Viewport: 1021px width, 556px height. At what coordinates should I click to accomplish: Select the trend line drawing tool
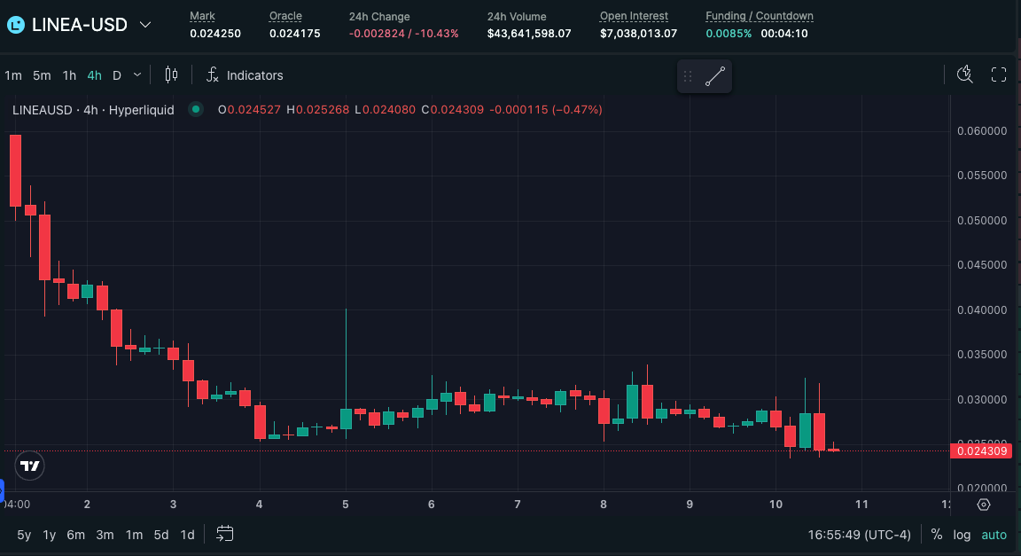coord(715,76)
